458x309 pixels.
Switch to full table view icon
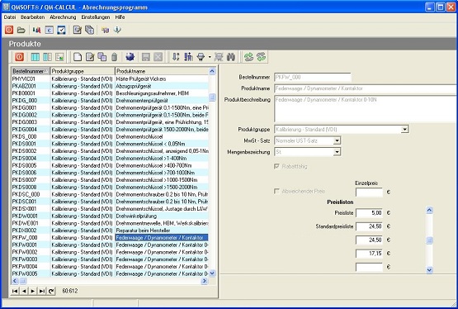[35, 57]
